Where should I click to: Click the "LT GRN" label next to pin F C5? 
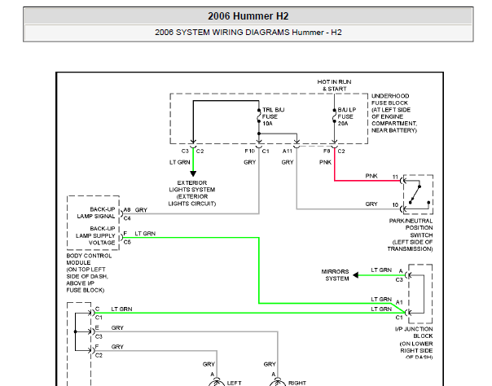(x=145, y=234)
